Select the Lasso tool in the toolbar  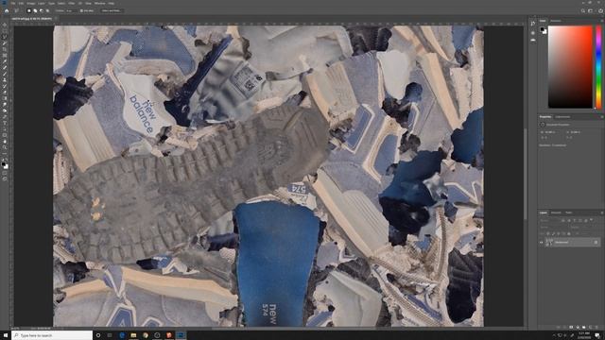[x=5, y=37]
